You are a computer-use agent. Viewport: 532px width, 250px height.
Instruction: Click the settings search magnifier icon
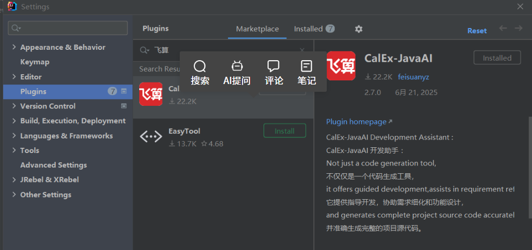(x=16, y=28)
